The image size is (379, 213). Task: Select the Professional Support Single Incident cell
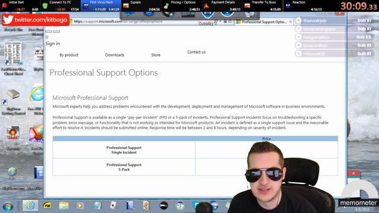124,150
